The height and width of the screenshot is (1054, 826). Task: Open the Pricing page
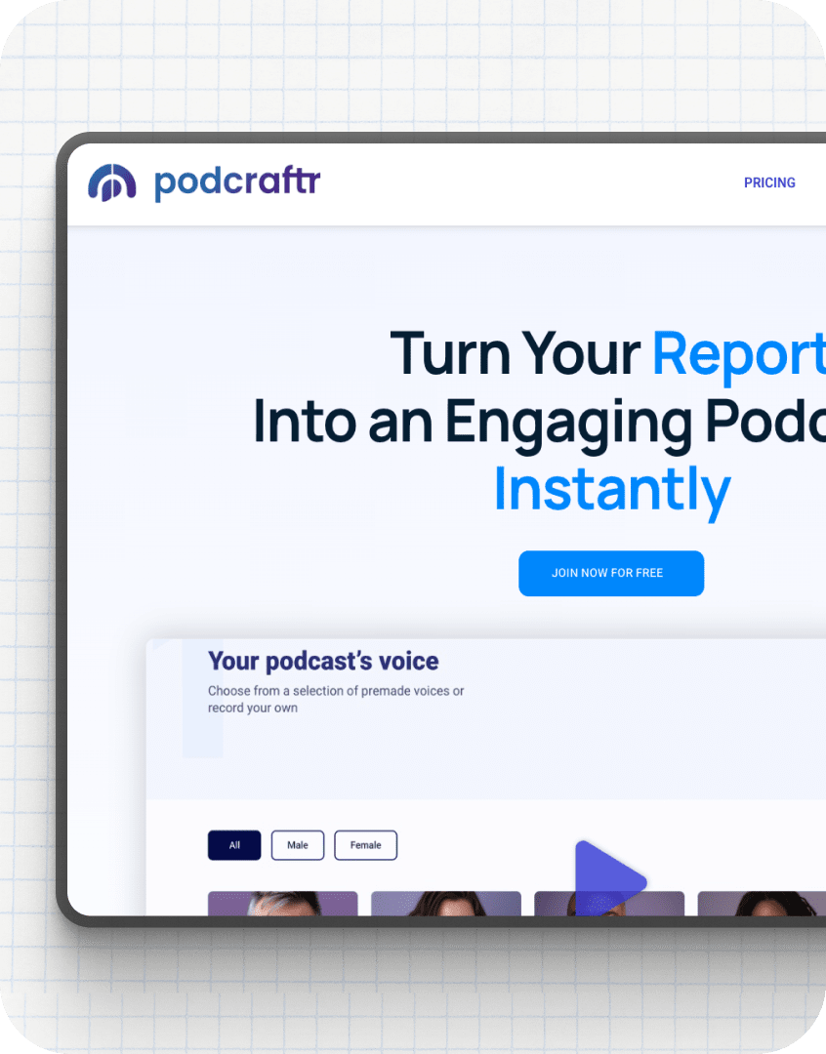click(770, 182)
